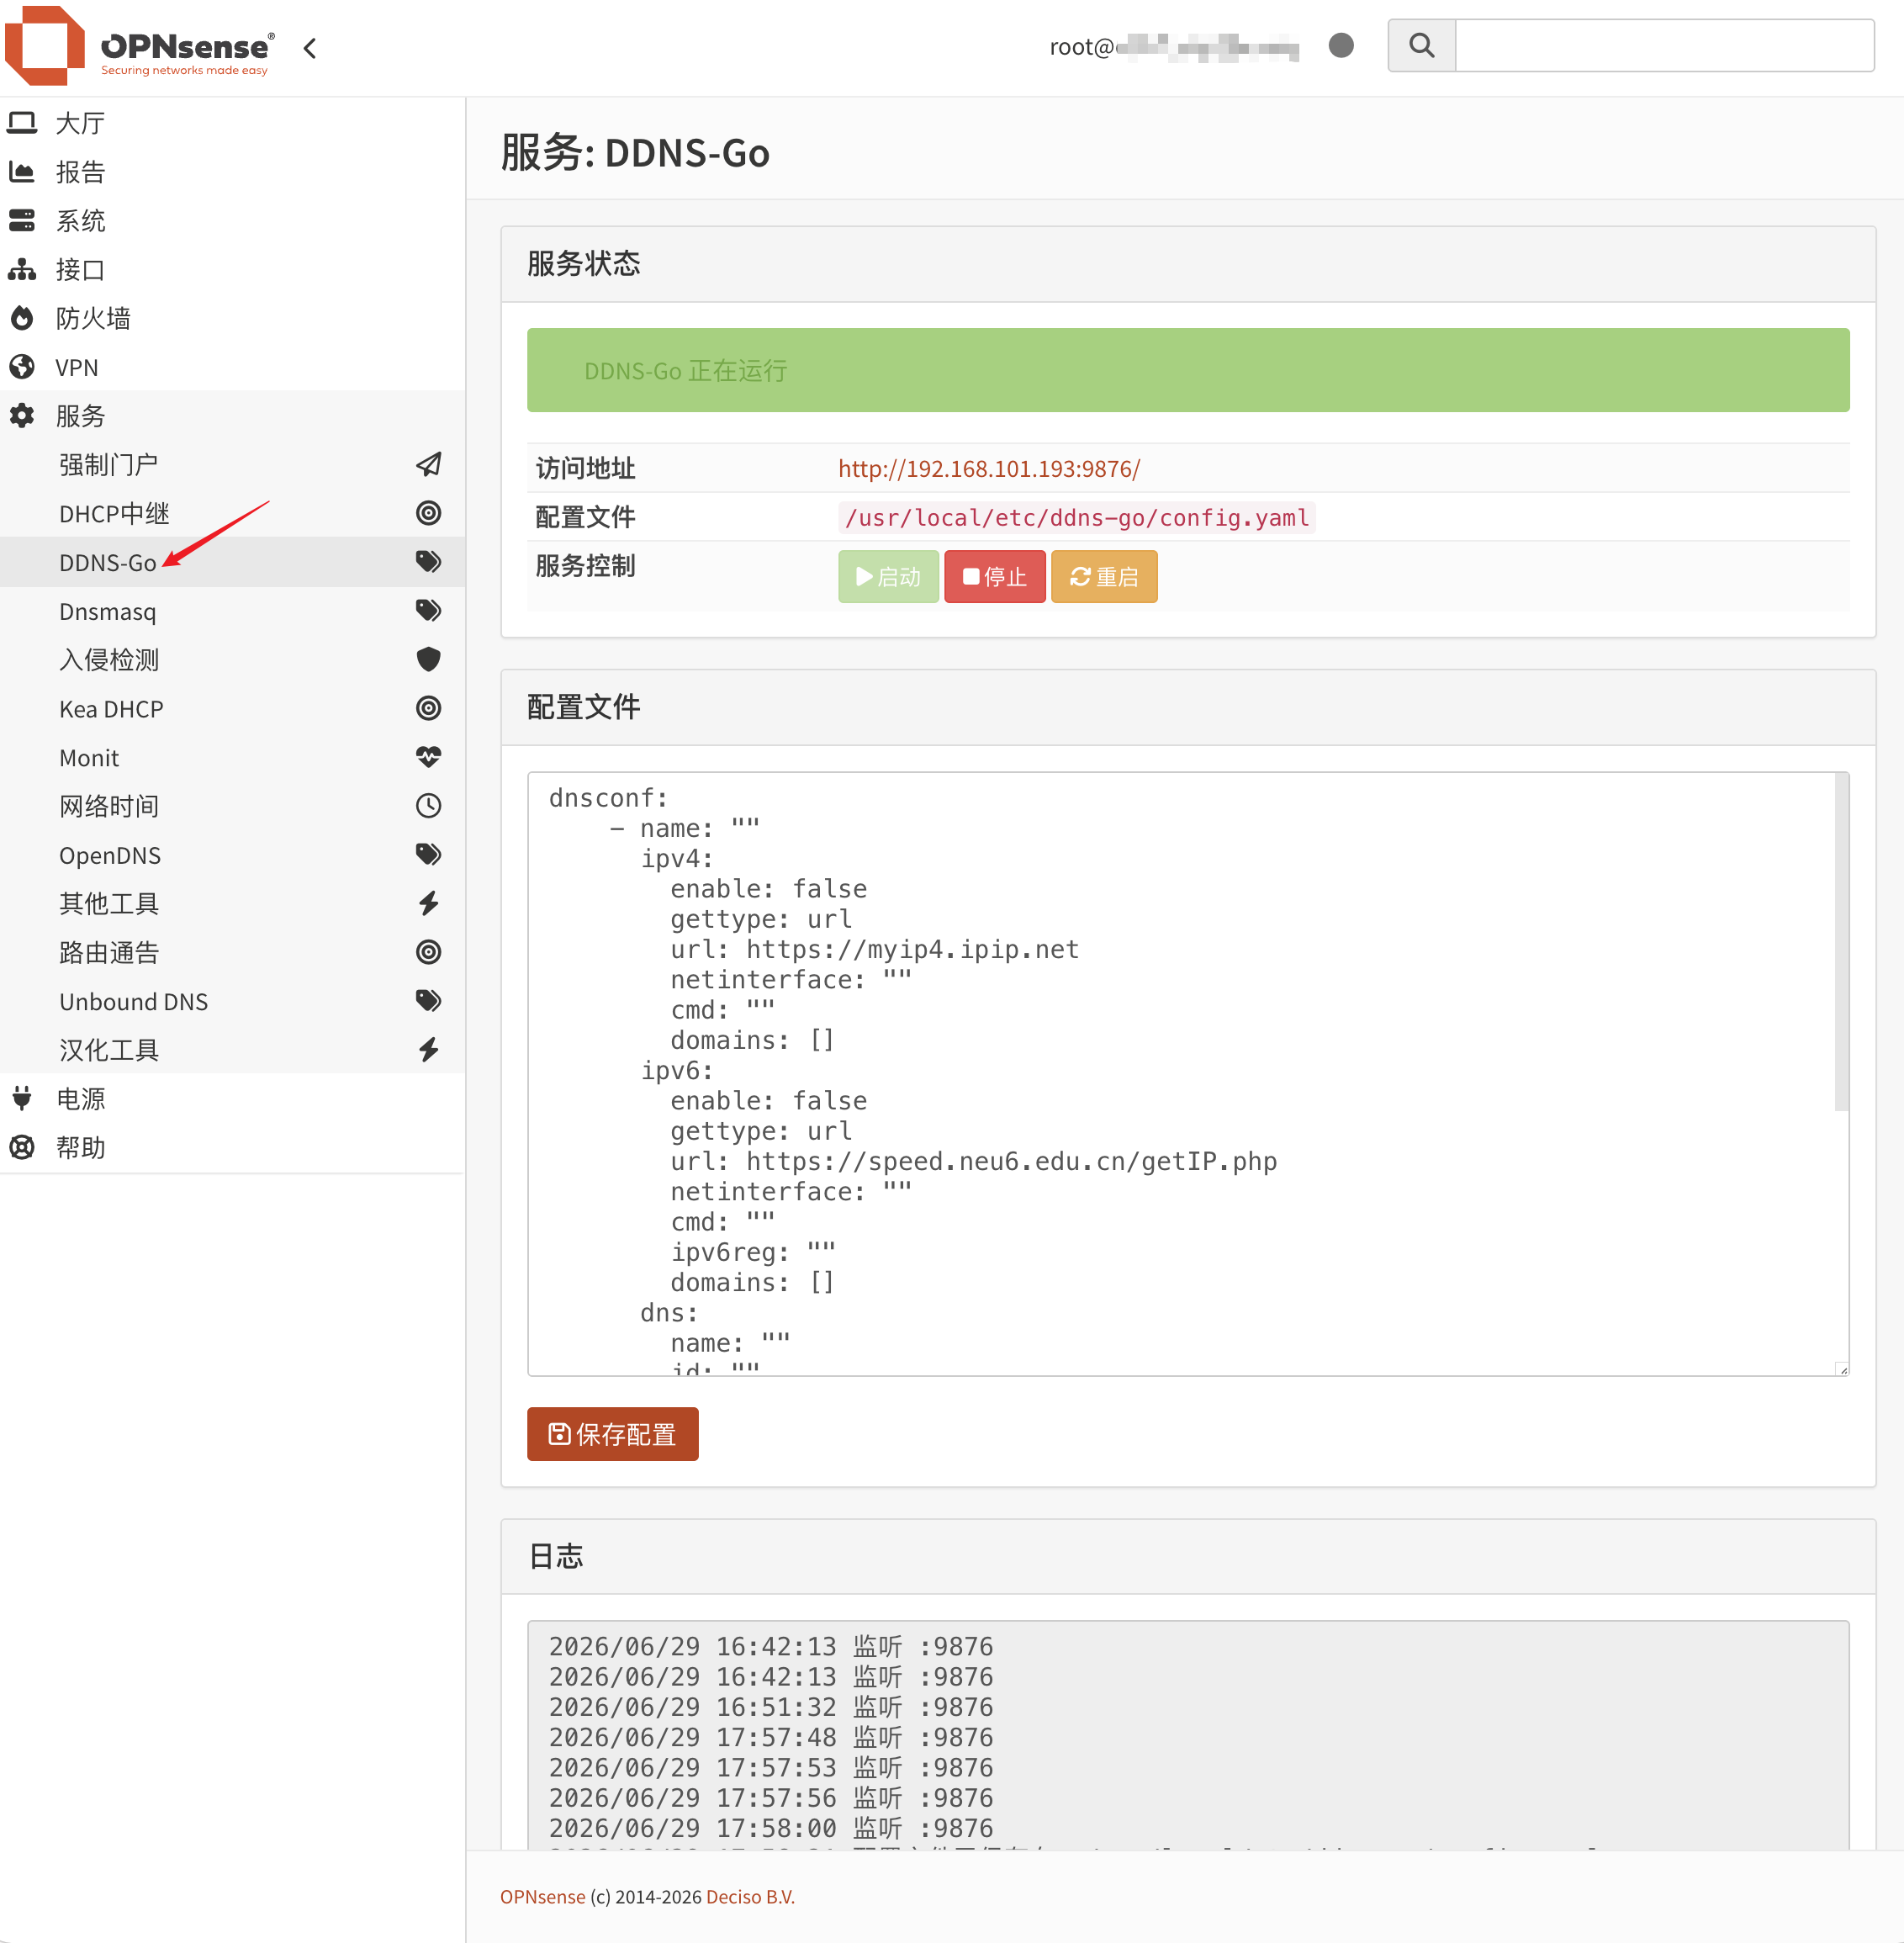Viewport: 1904px width, 1943px height.
Task: Click the 启动 start button
Action: (x=889, y=577)
